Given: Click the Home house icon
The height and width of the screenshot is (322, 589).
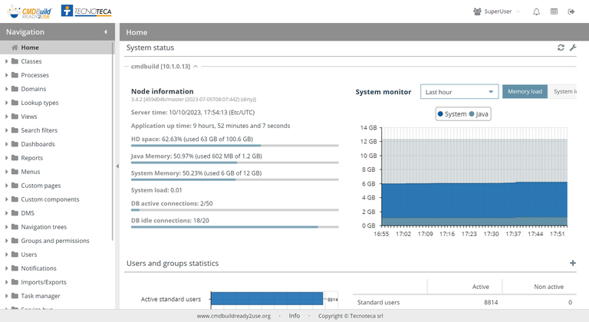Looking at the screenshot, I should coord(15,48).
